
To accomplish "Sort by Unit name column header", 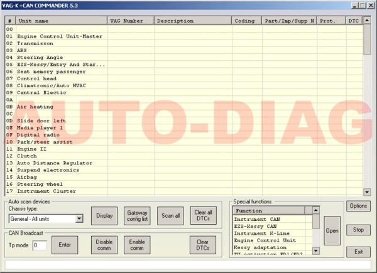I will [62, 21].
